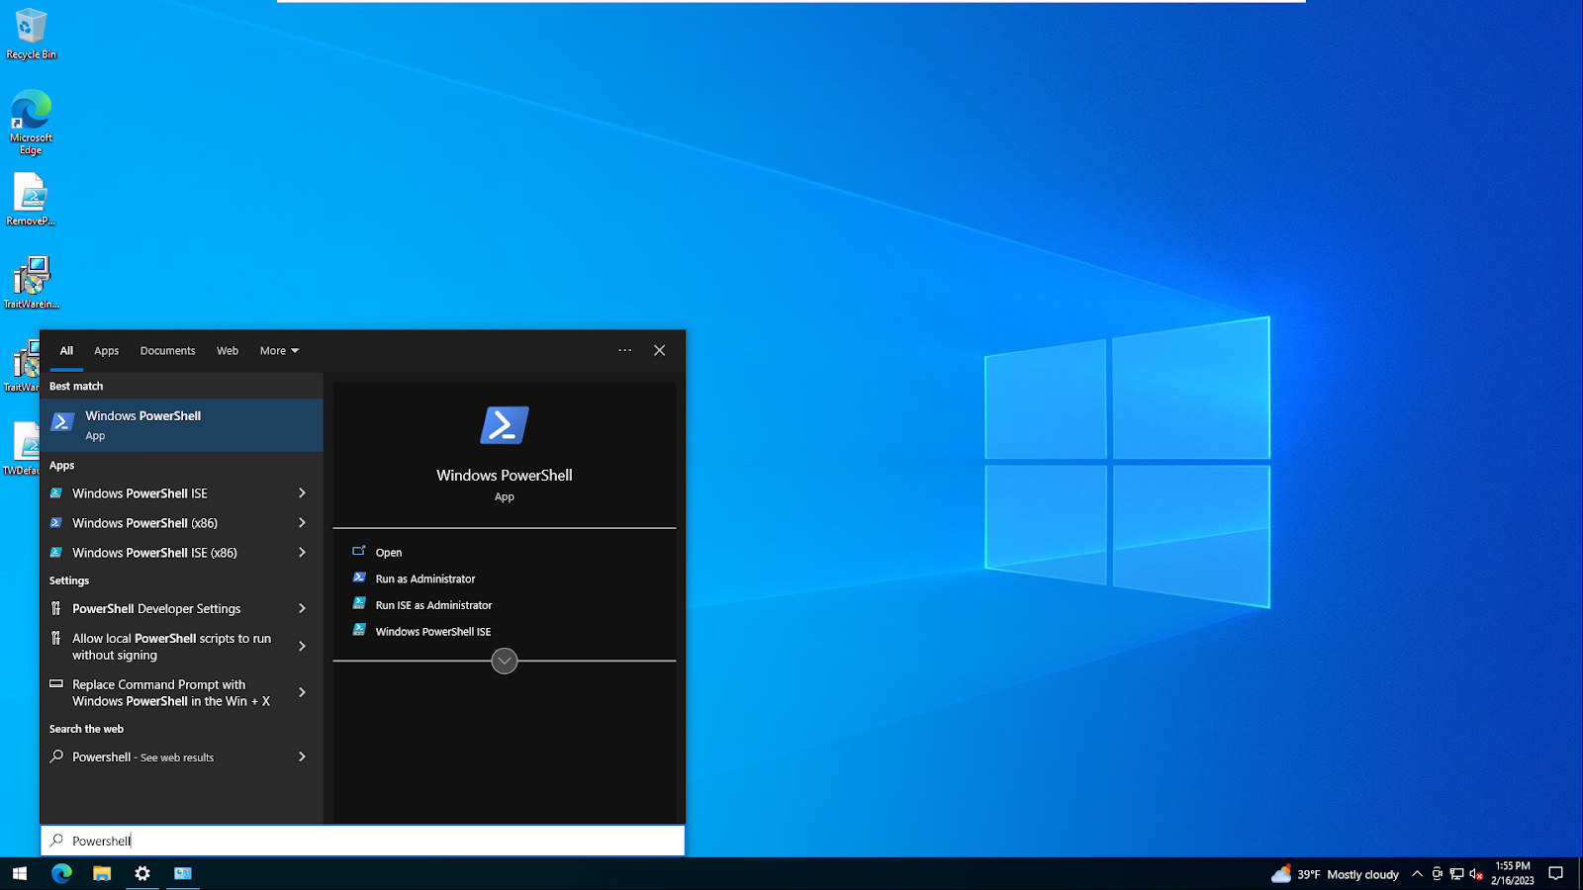Select the TraitWareIn... installer desktop icon
Image resolution: width=1583 pixels, height=890 pixels.
click(x=31, y=282)
